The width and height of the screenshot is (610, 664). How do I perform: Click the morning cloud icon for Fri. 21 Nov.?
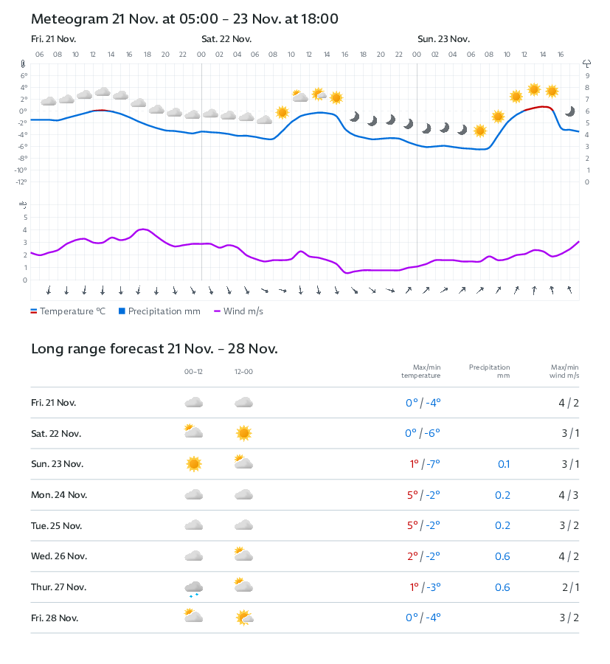click(194, 403)
